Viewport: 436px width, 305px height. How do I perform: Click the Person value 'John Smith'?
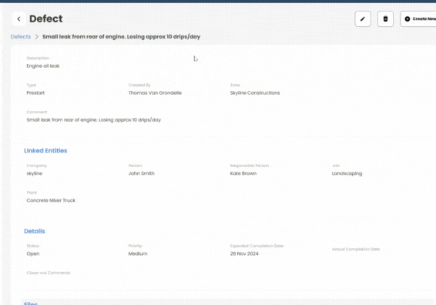tap(141, 173)
